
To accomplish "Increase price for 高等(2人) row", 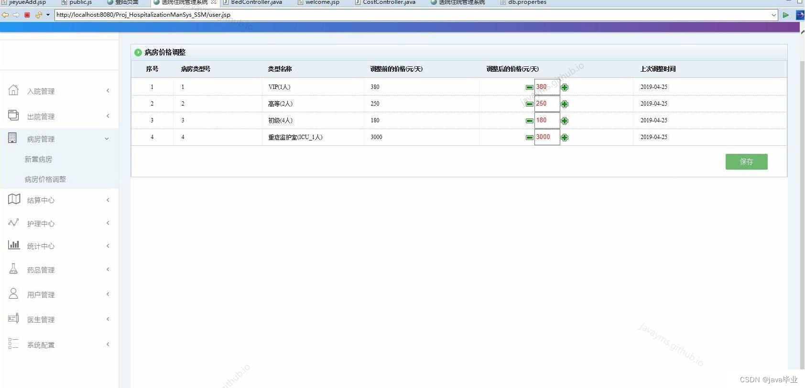I will (565, 104).
